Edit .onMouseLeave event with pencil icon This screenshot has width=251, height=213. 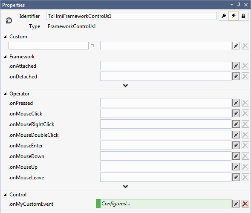236,177
